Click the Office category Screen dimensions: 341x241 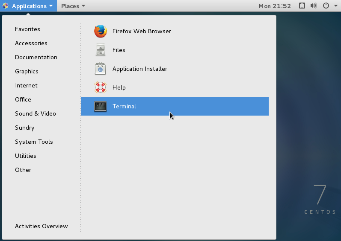coord(23,99)
